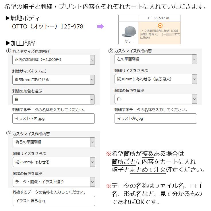
Task: Click the purple right arrow icon
Action: (x=100, y=27)
